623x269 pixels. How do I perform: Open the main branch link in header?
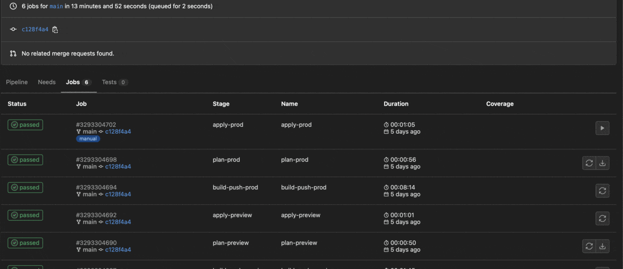pos(56,6)
